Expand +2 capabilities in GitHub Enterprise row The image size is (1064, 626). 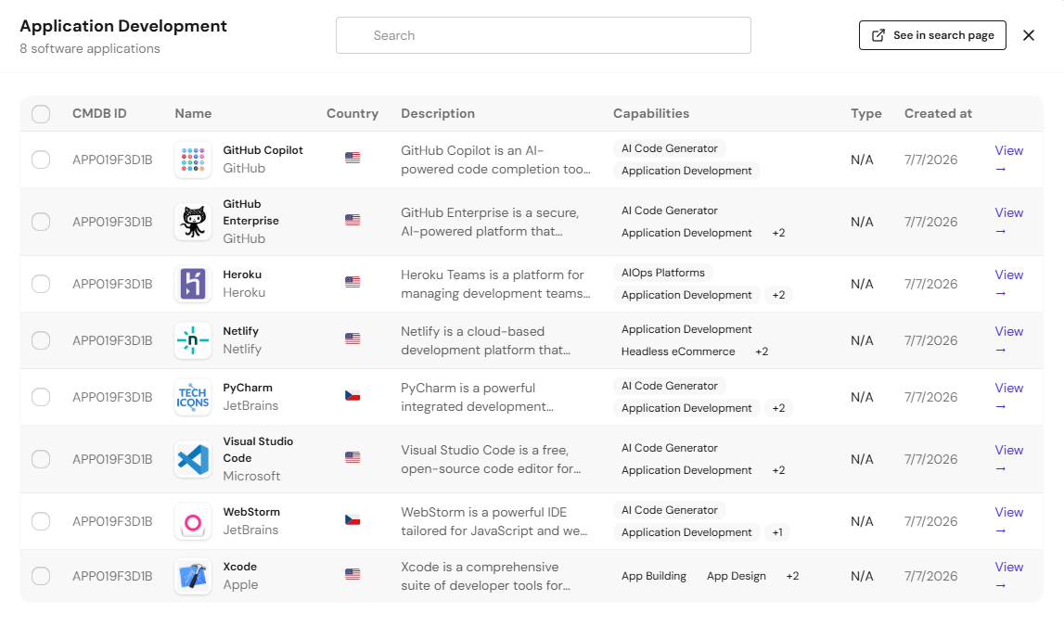tap(778, 233)
